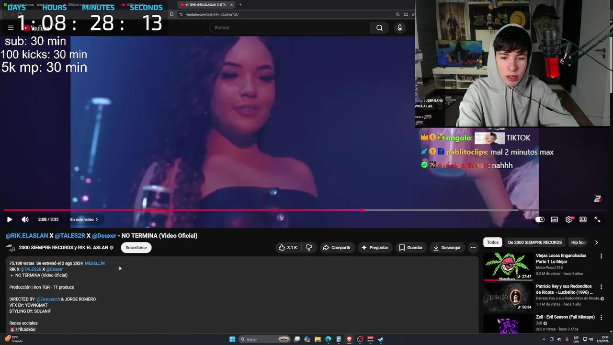The height and width of the screenshot is (345, 613).
Task: Subscribe with the Suscribirse button
Action: (x=136, y=248)
